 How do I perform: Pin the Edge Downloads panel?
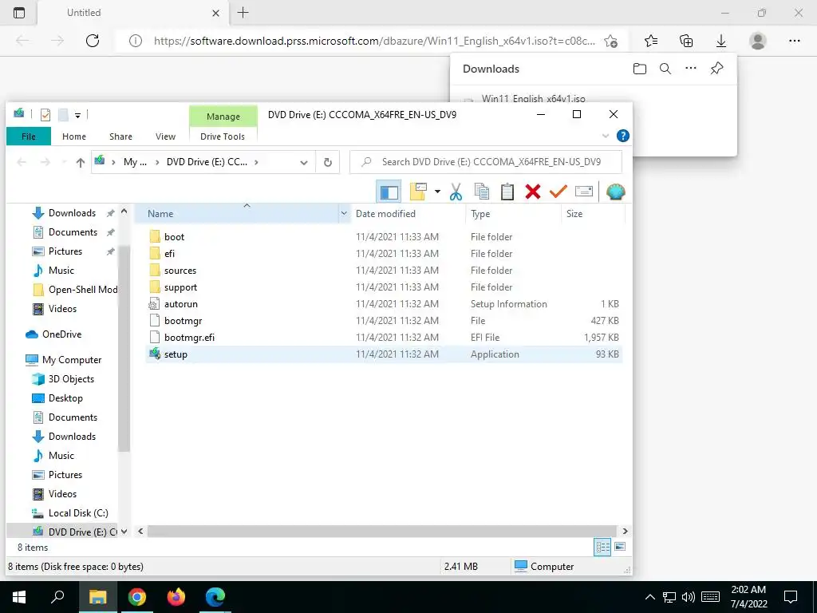pyautogui.click(x=717, y=69)
